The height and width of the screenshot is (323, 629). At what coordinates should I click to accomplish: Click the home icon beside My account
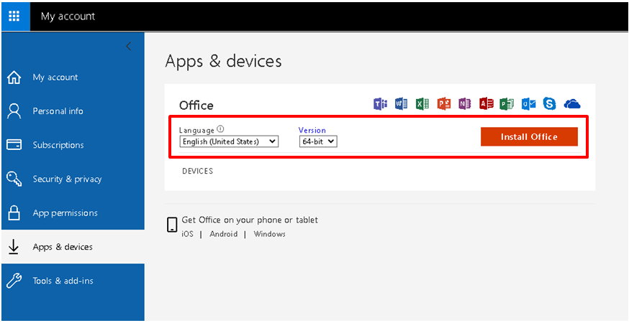pos(14,78)
